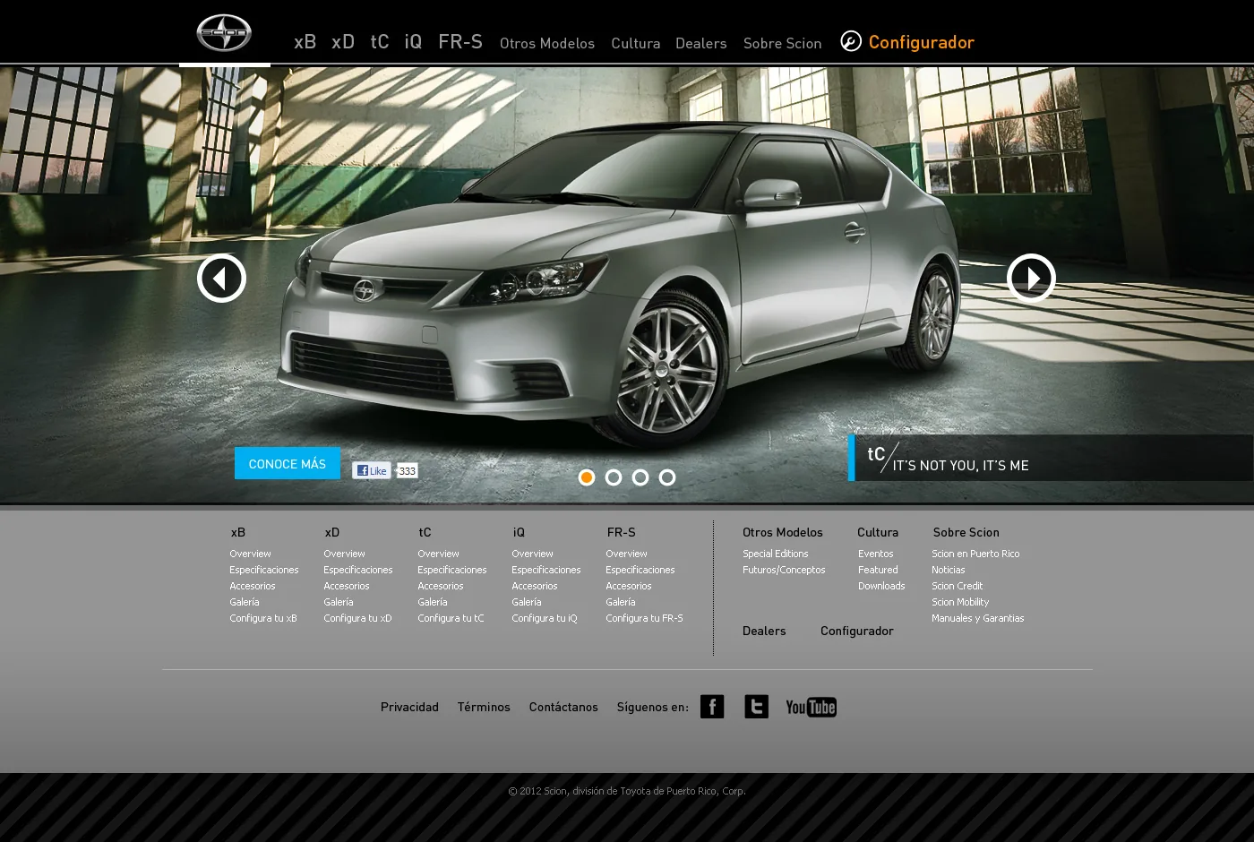Open Cultura heading in footer
This screenshot has height=842, width=1254.
(878, 532)
